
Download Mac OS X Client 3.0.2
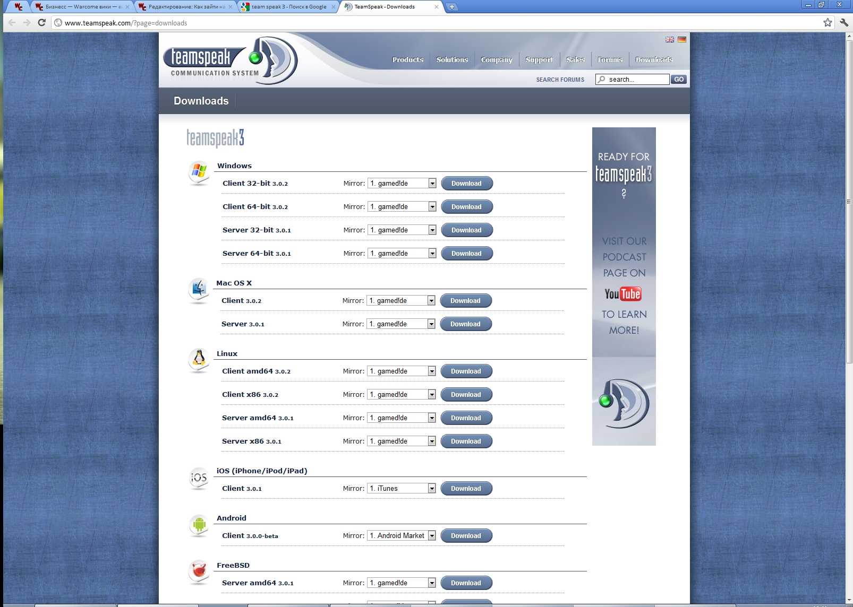coord(466,300)
